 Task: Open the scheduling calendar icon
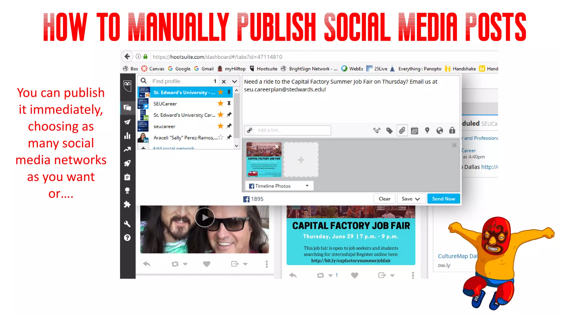pyautogui.click(x=414, y=130)
